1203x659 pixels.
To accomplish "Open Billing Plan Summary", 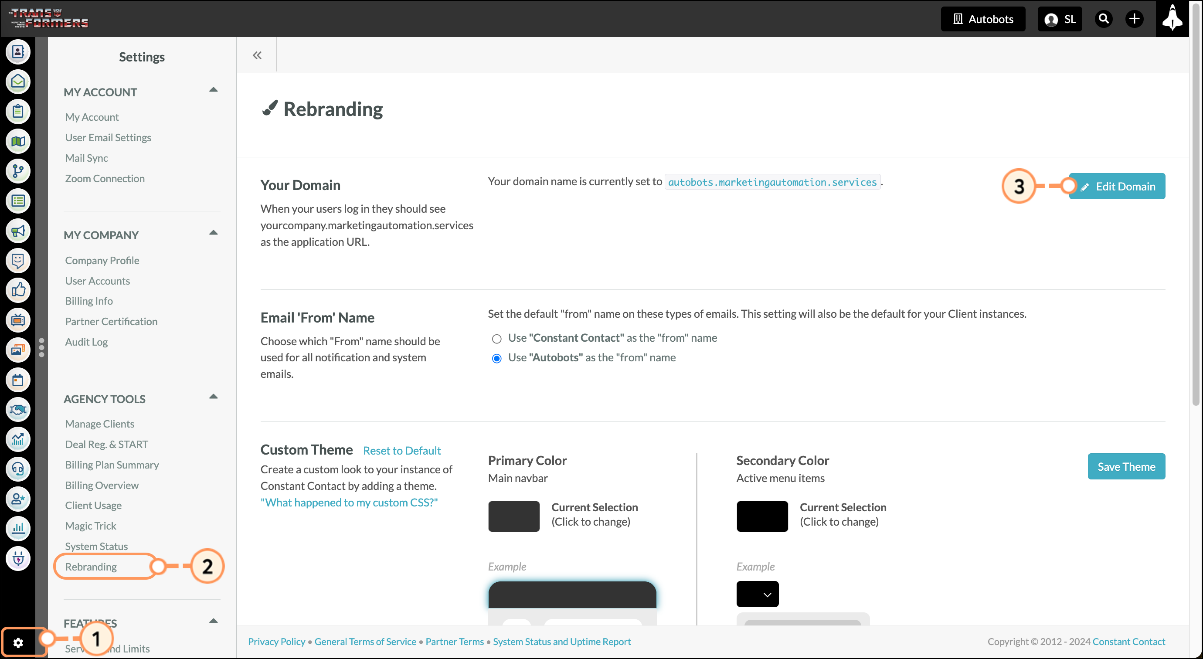I will pyautogui.click(x=112, y=465).
